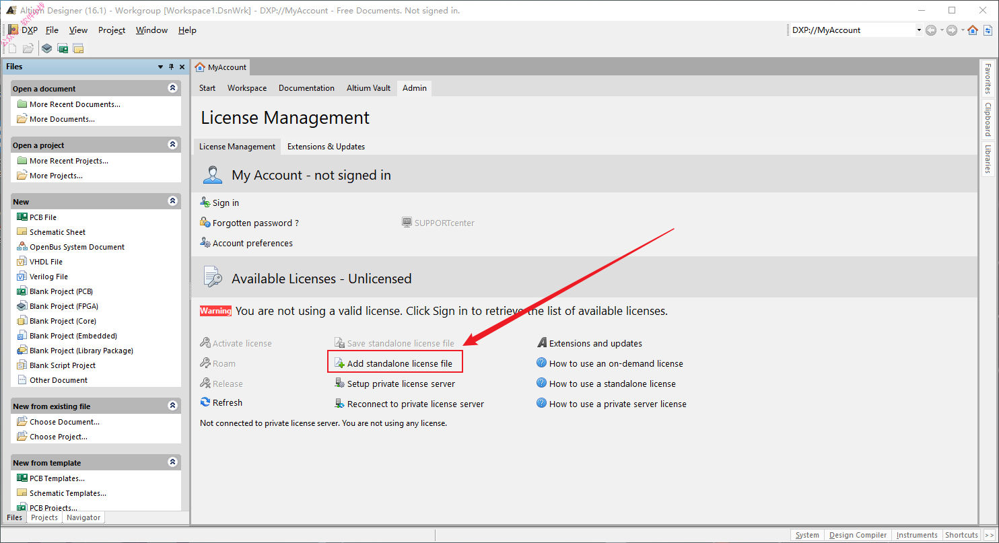Open the Projects panel tab
Image resolution: width=999 pixels, height=543 pixels.
coord(44,517)
